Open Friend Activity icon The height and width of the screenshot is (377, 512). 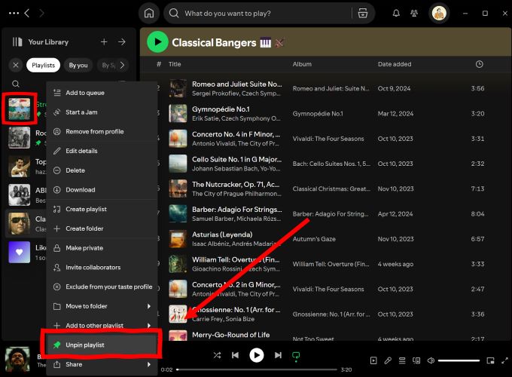click(413, 14)
